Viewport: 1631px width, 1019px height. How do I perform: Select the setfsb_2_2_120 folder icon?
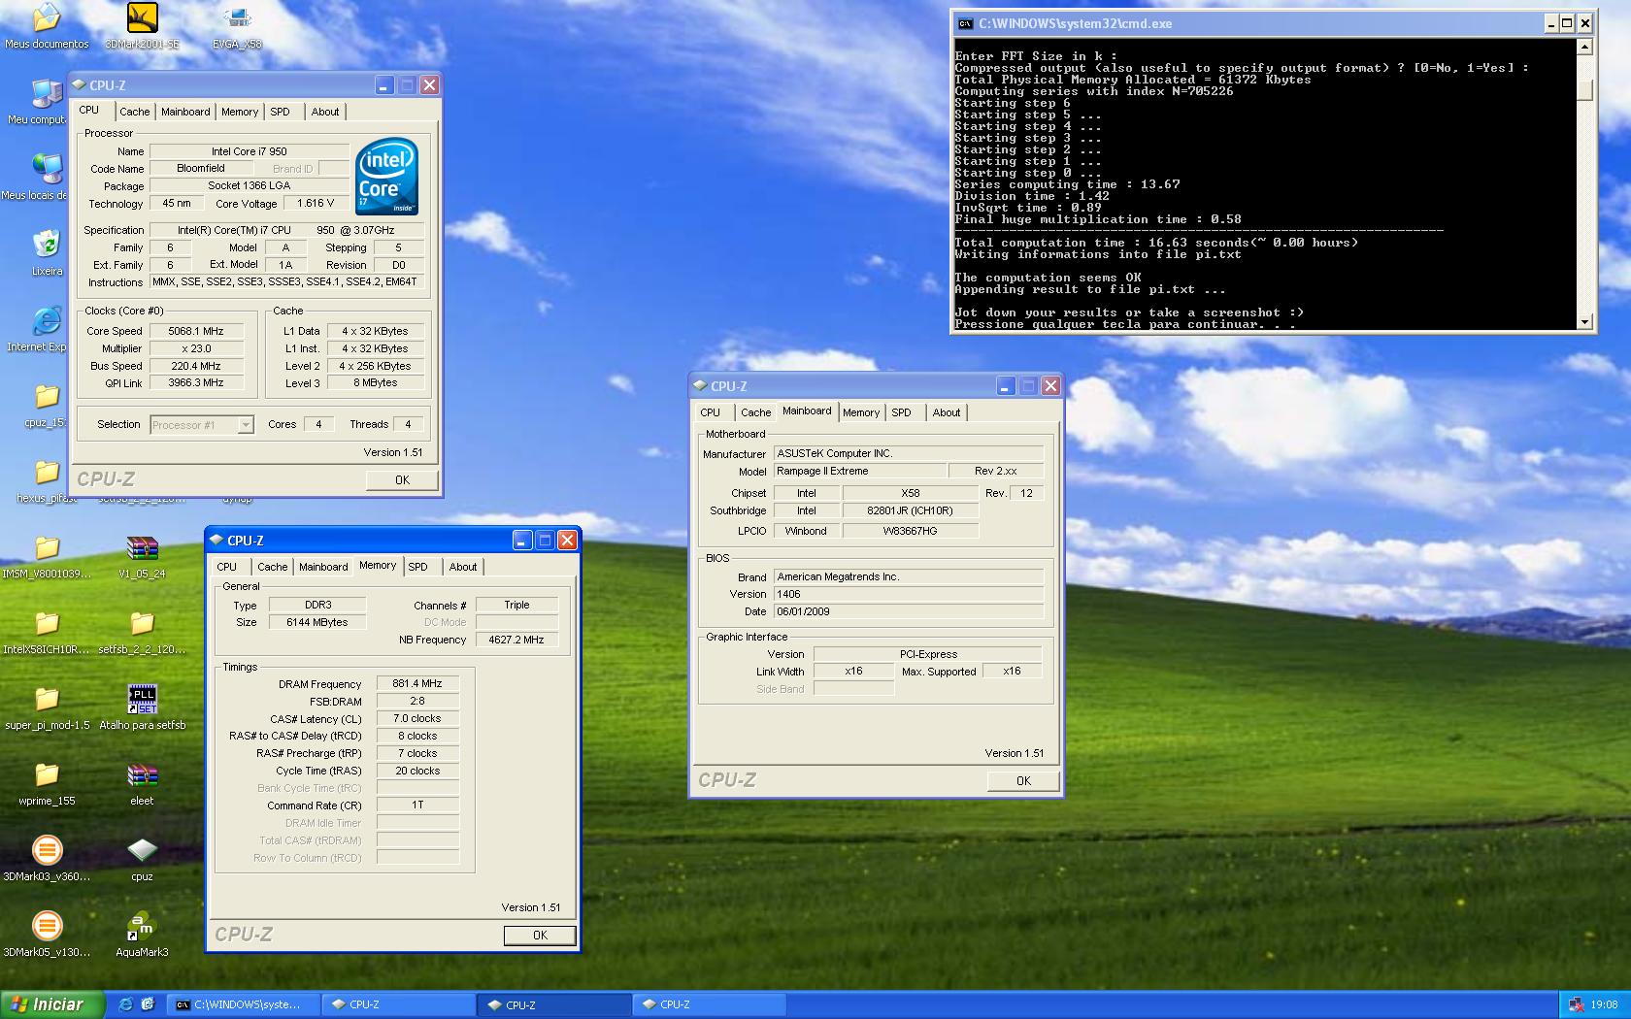(x=142, y=632)
